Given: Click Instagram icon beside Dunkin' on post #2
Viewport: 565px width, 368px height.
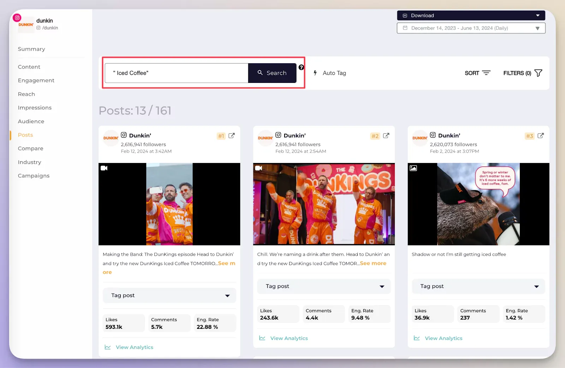Looking at the screenshot, I should [278, 135].
